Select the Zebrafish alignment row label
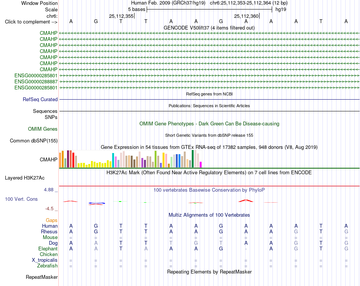 pos(47,266)
